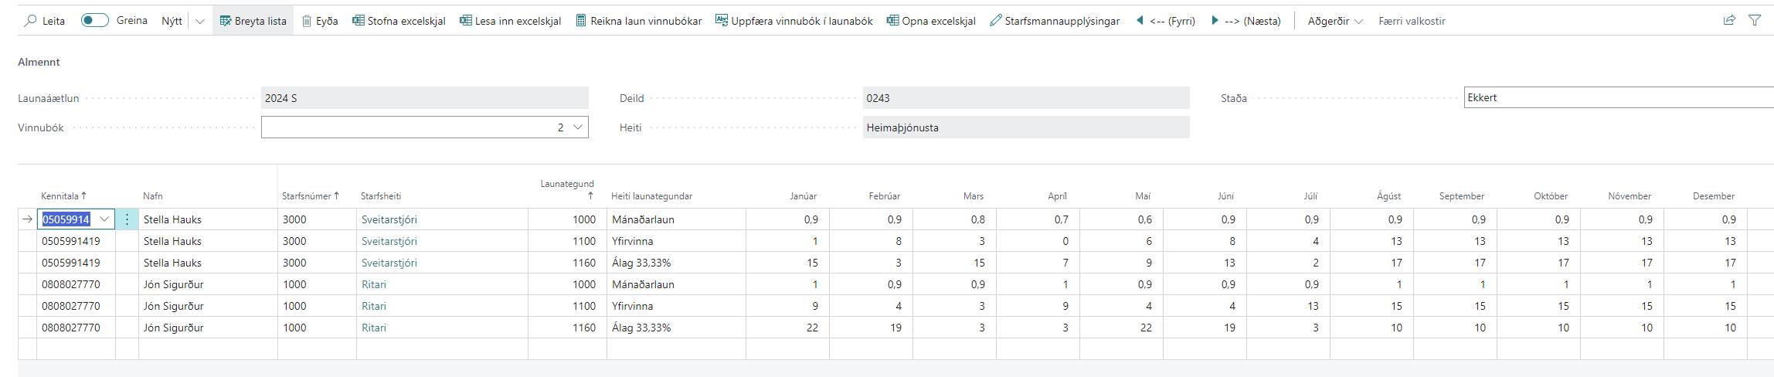Open row options menu for first row
Image resolution: width=1774 pixels, height=377 pixels.
(127, 219)
